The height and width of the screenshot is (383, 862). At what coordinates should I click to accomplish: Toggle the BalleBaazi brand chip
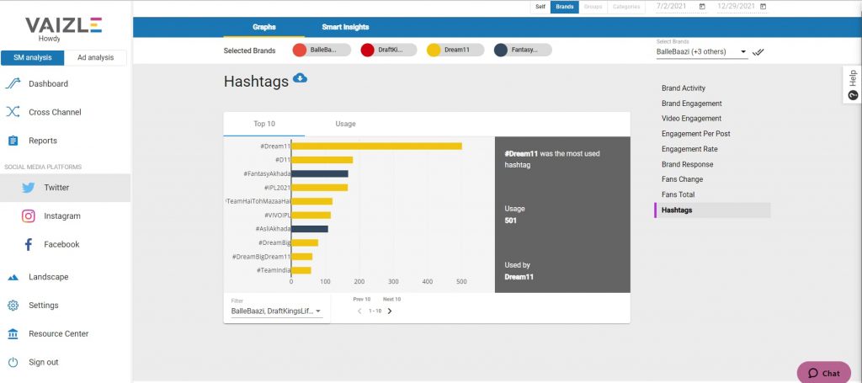[322, 50]
